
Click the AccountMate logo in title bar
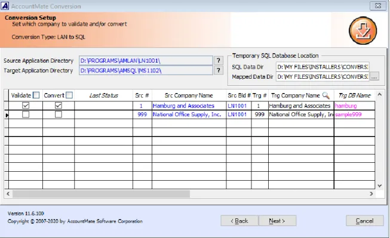tap(5, 6)
